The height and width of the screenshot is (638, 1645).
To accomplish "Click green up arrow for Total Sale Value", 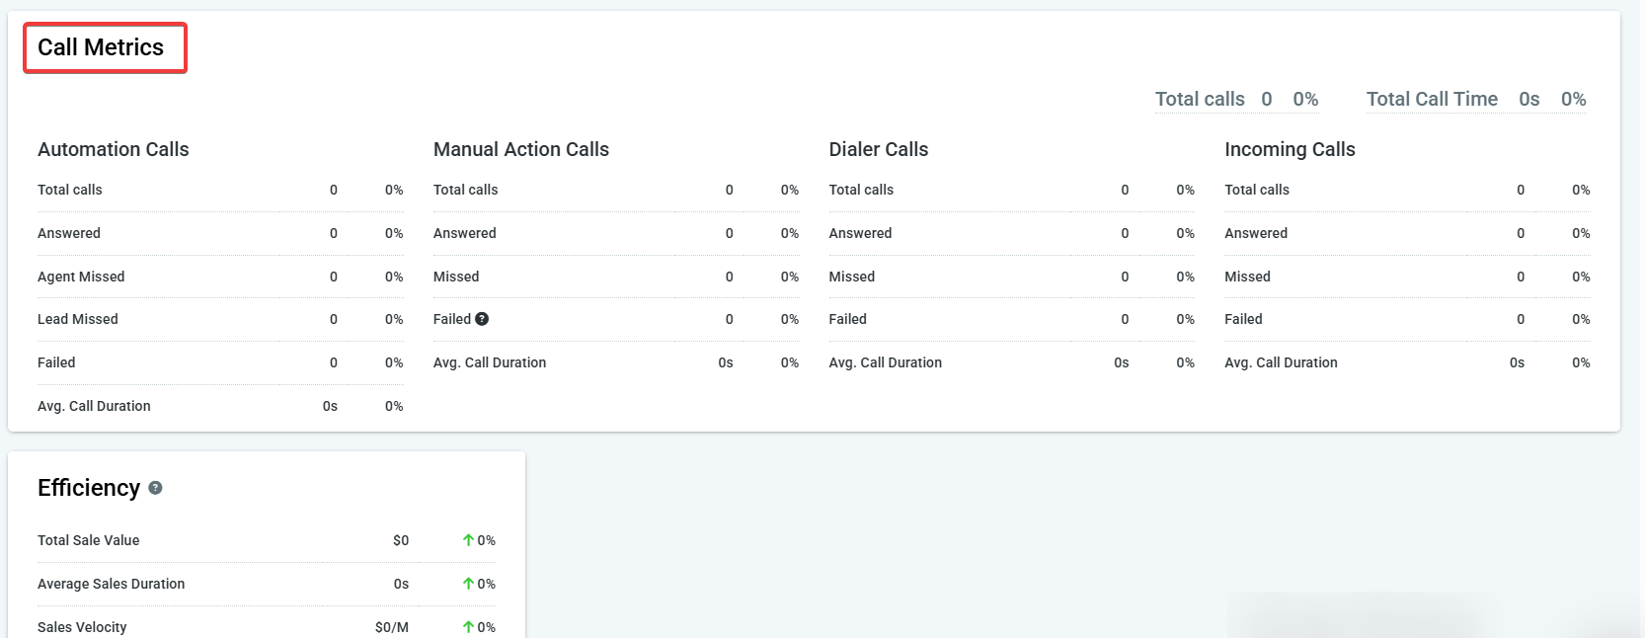I will (468, 540).
